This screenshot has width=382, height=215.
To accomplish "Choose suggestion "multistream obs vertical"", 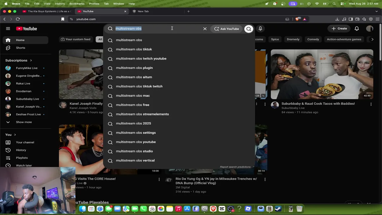I will (179, 160).
